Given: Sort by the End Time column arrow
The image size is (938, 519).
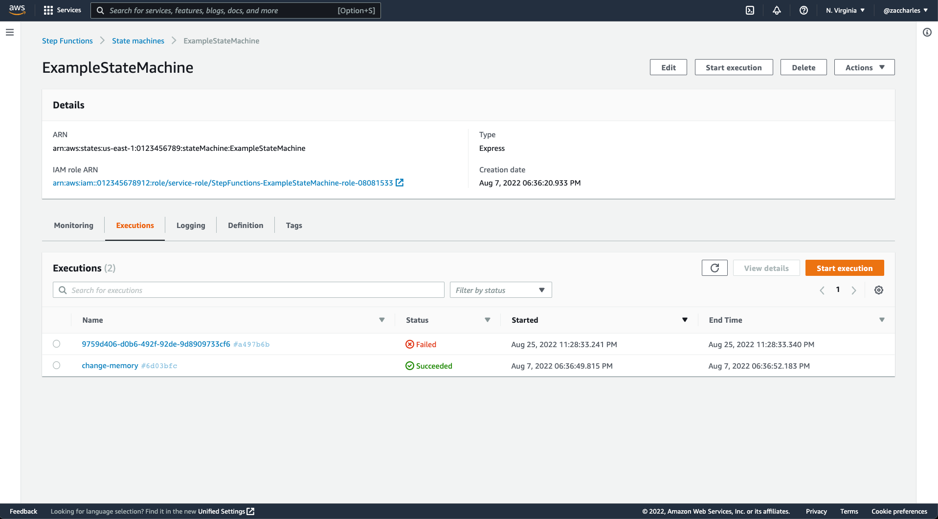Looking at the screenshot, I should click(x=882, y=320).
